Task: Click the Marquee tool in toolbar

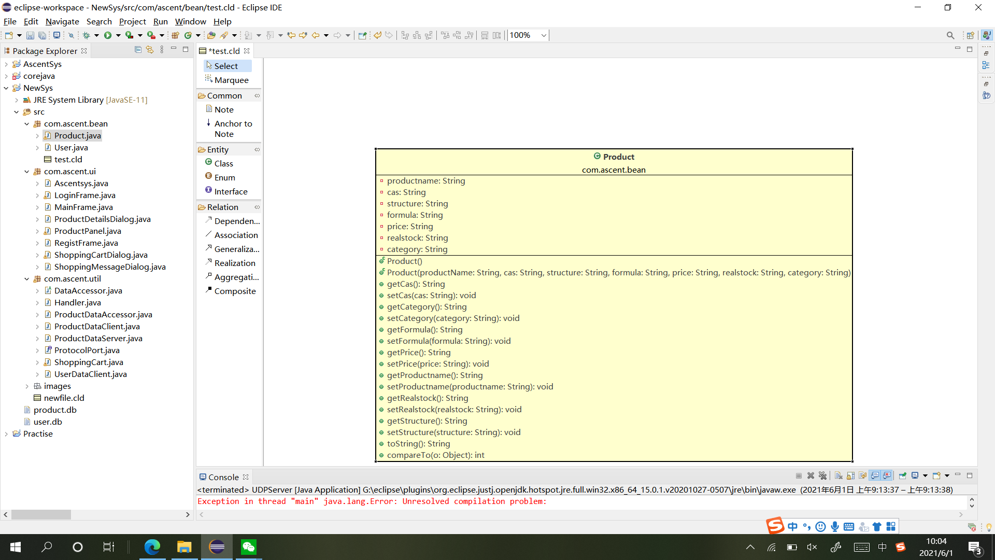Action: pos(230,80)
